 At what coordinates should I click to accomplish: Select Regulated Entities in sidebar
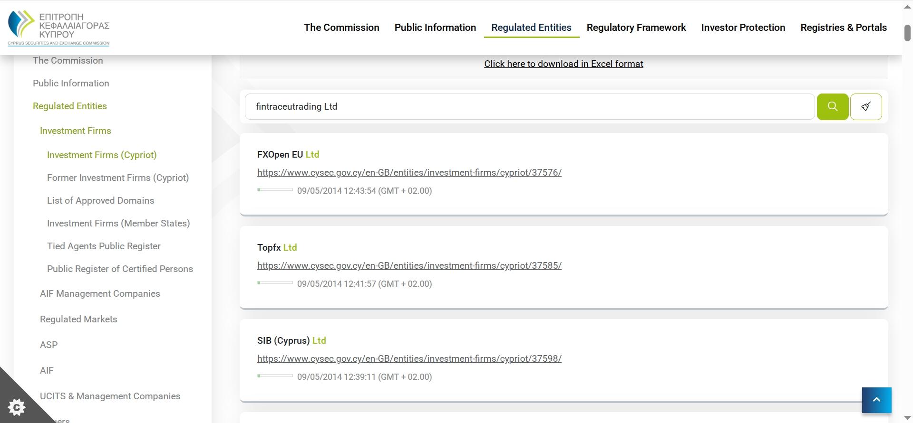(x=70, y=106)
